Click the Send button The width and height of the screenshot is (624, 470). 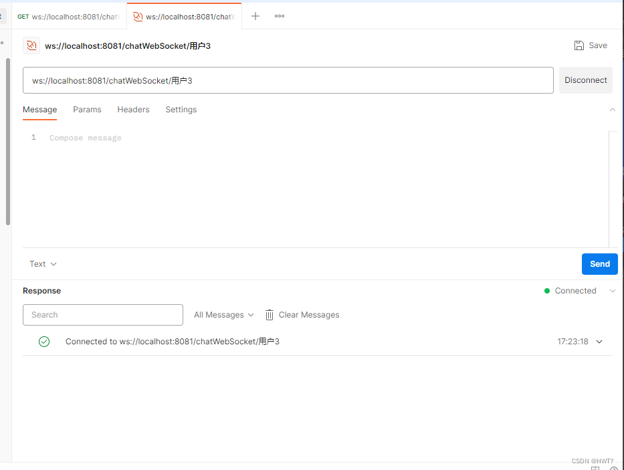pos(599,263)
